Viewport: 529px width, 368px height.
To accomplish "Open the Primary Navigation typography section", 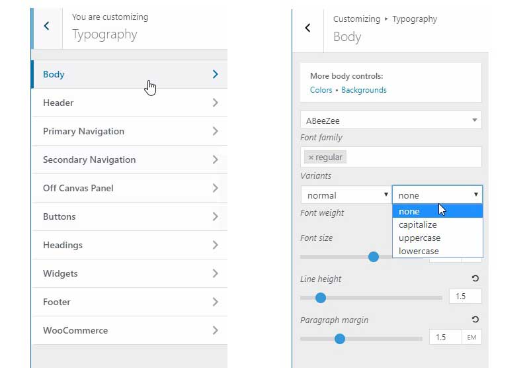I will coord(130,131).
